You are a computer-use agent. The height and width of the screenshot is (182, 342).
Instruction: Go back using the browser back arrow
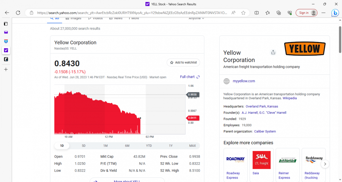7,13
